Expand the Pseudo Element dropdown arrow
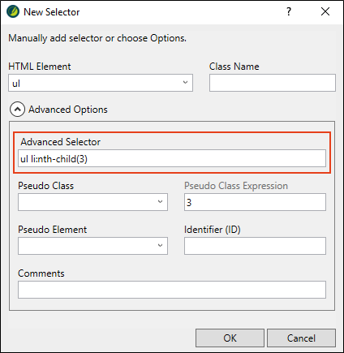 (x=161, y=246)
